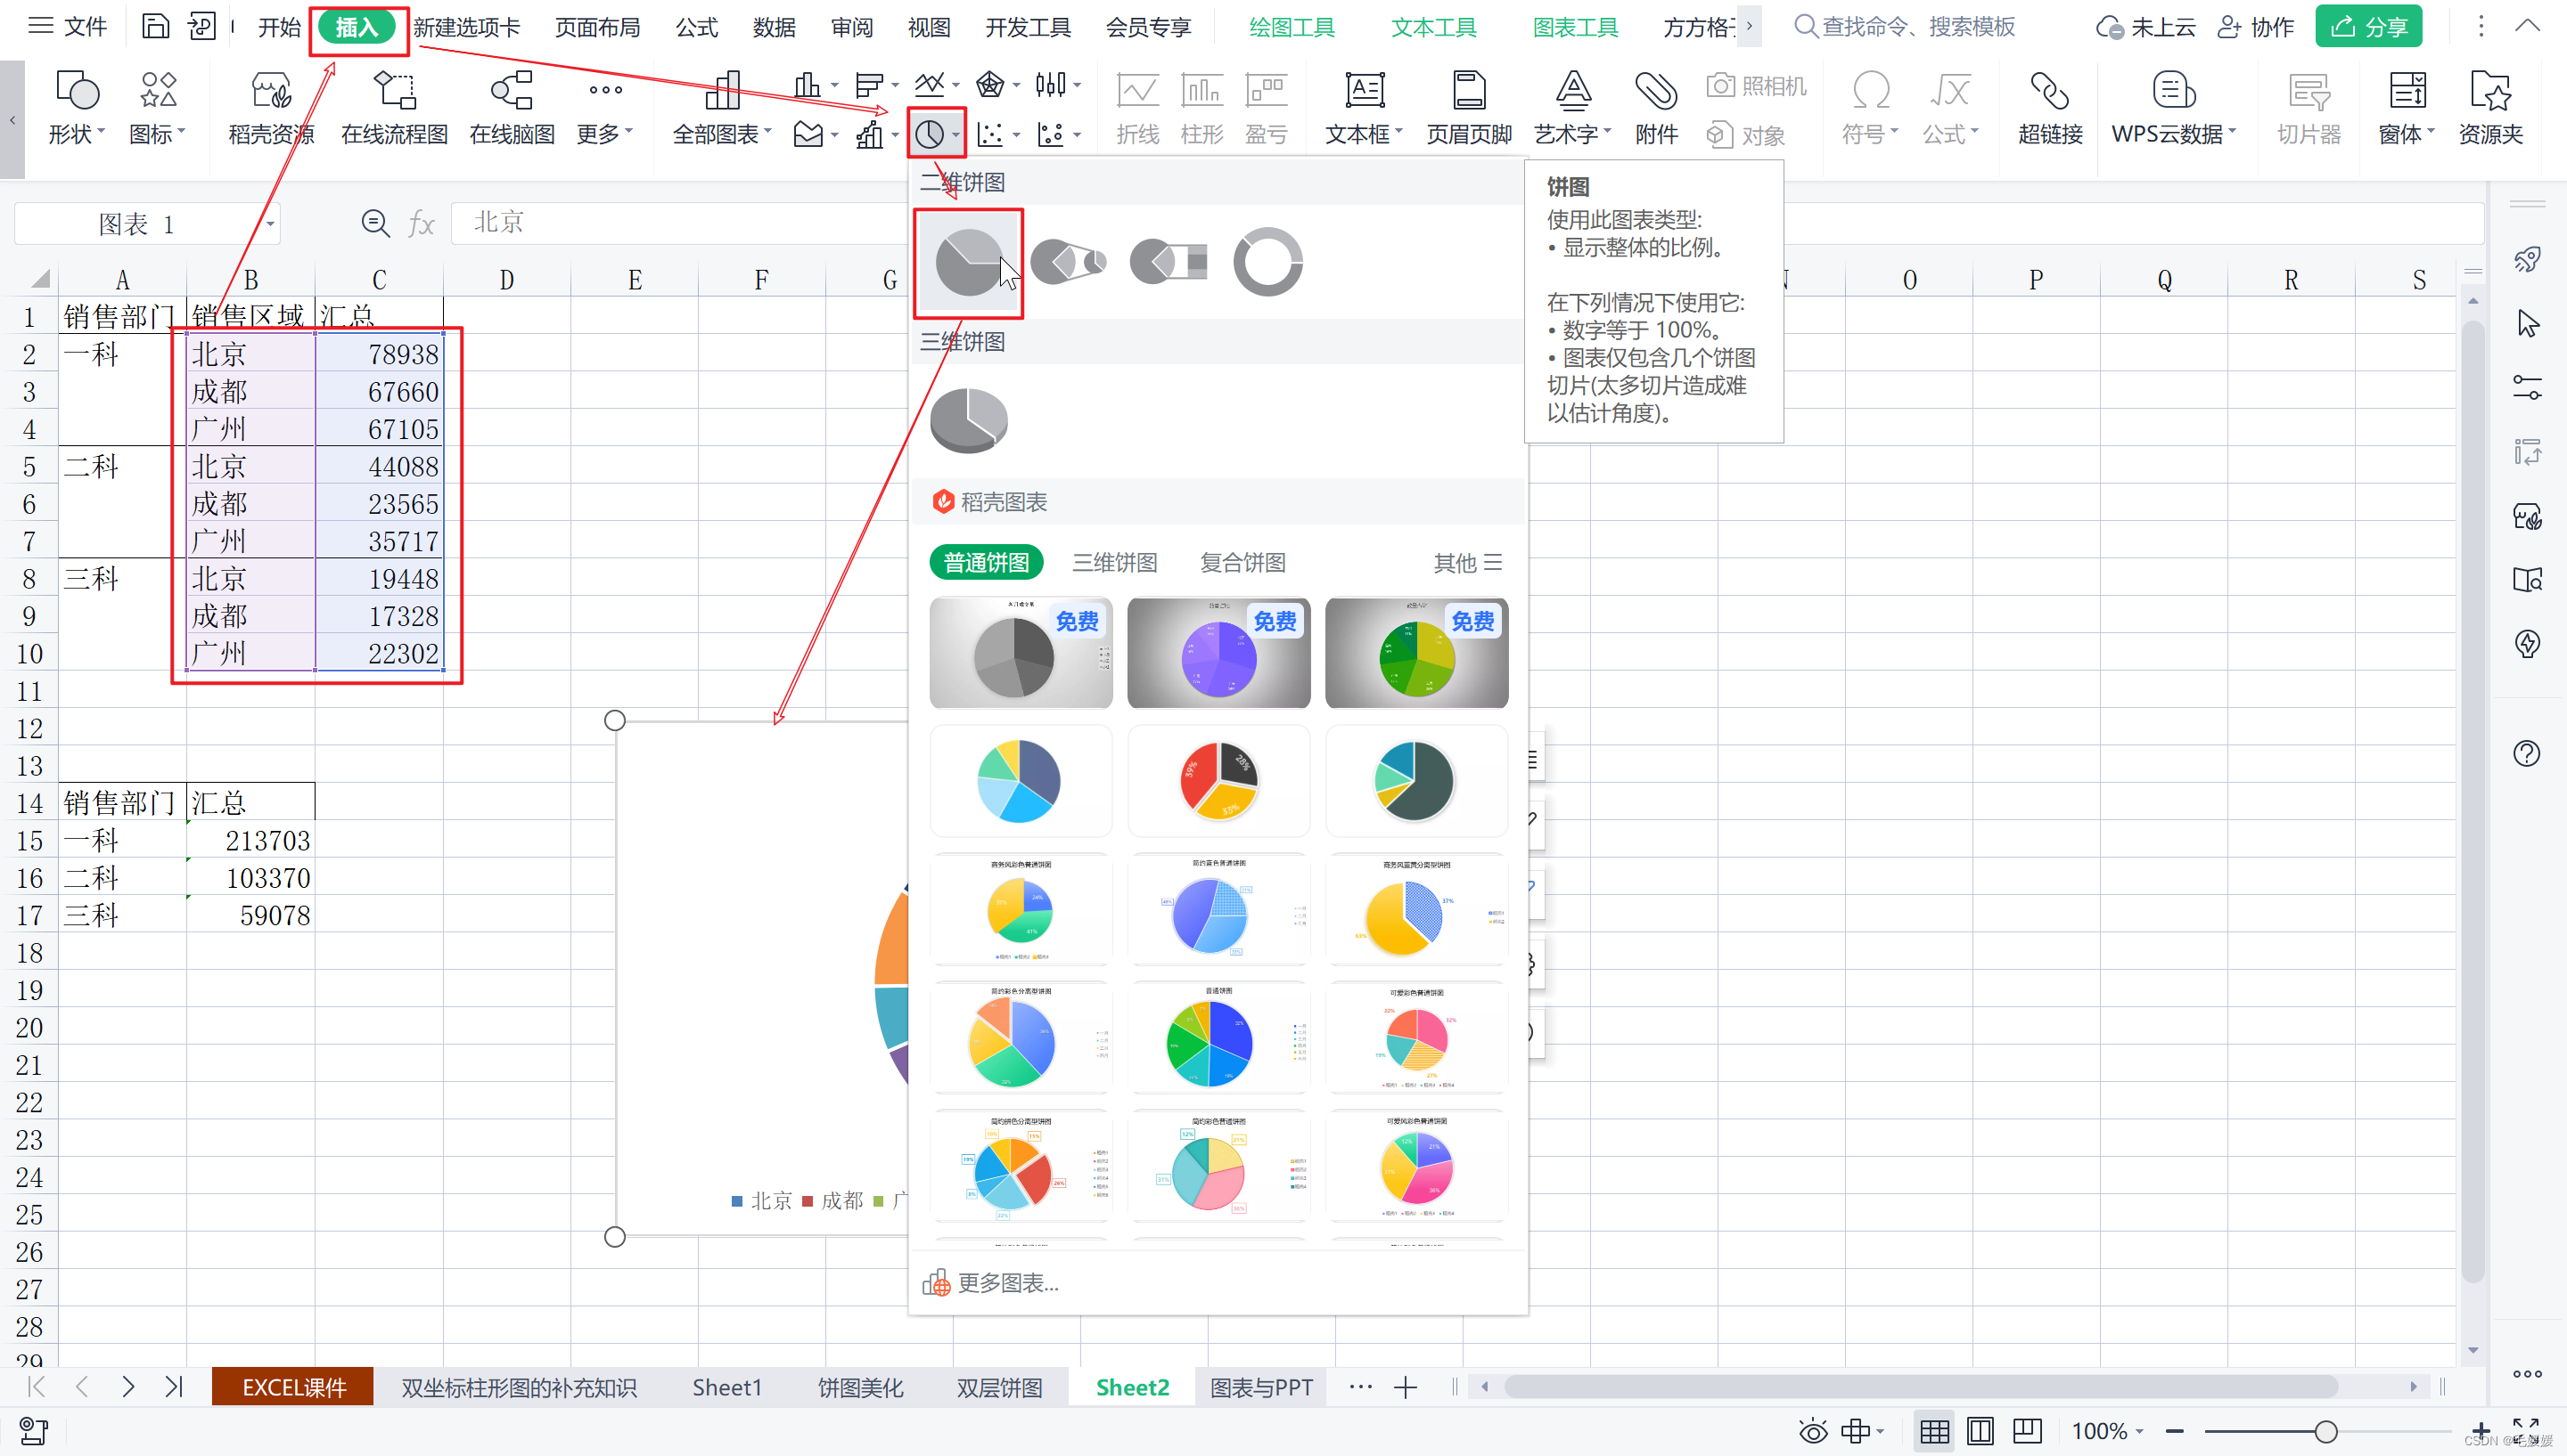The height and width of the screenshot is (1456, 2567).
Task: Open the 页面布局 ribbon tab
Action: click(597, 27)
